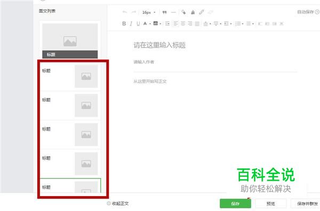
Task: Set spacing before paragraph
Action: pos(206,23)
